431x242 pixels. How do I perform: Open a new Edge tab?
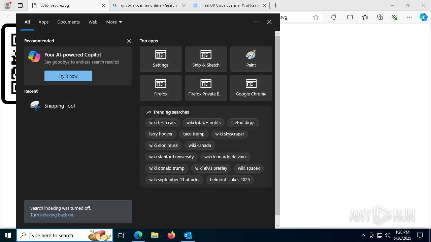[275, 5]
